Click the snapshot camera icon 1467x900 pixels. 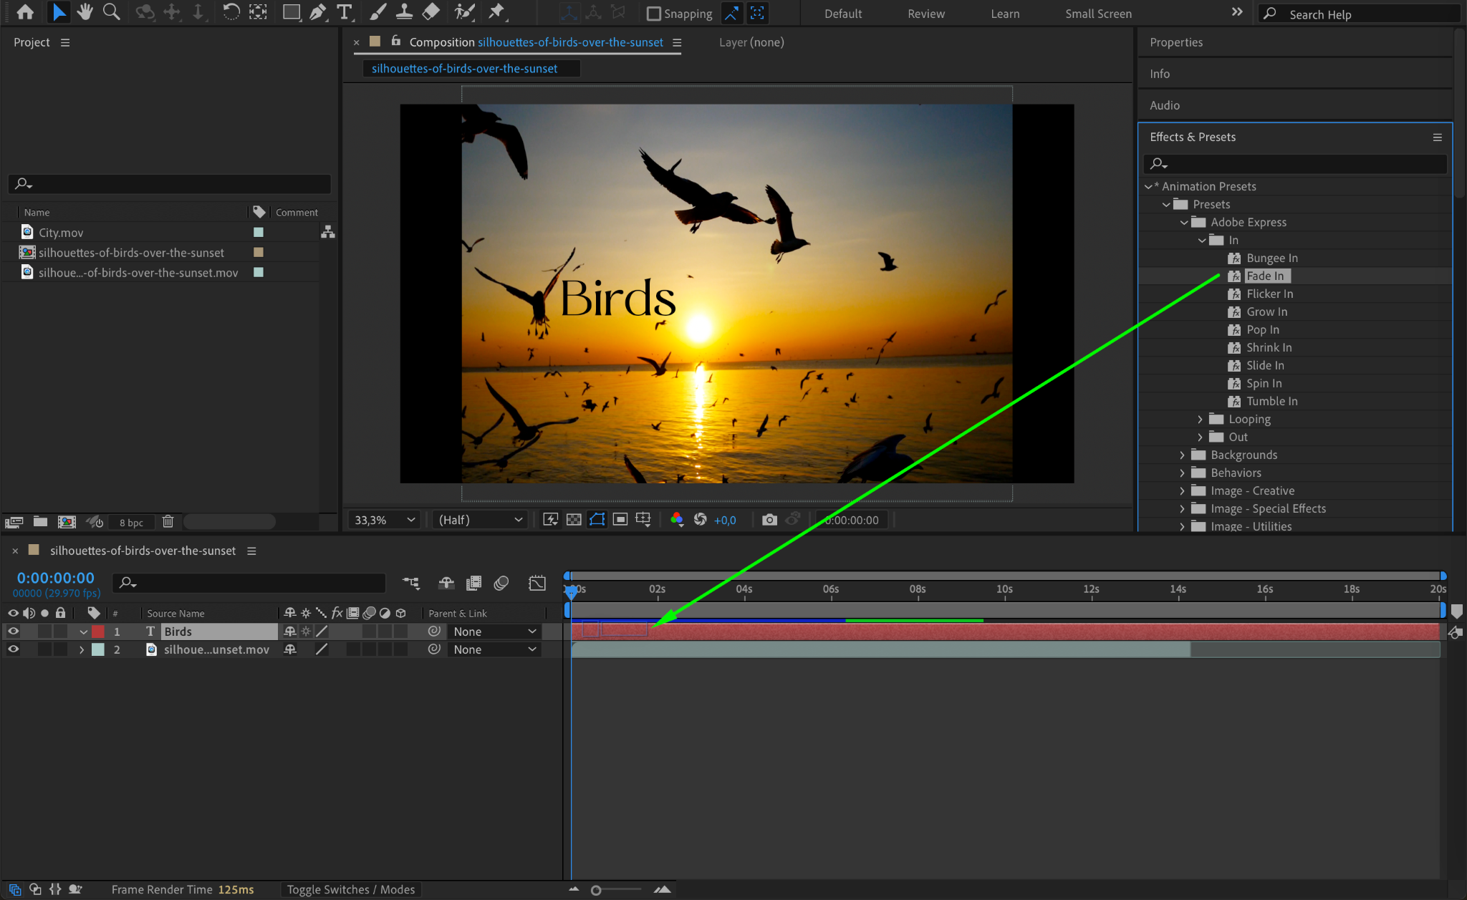coord(769,520)
